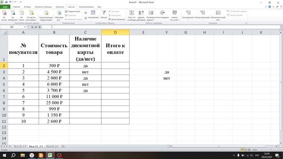
Task: Select row 2 header
Action: pyautogui.click(x=4, y=66)
